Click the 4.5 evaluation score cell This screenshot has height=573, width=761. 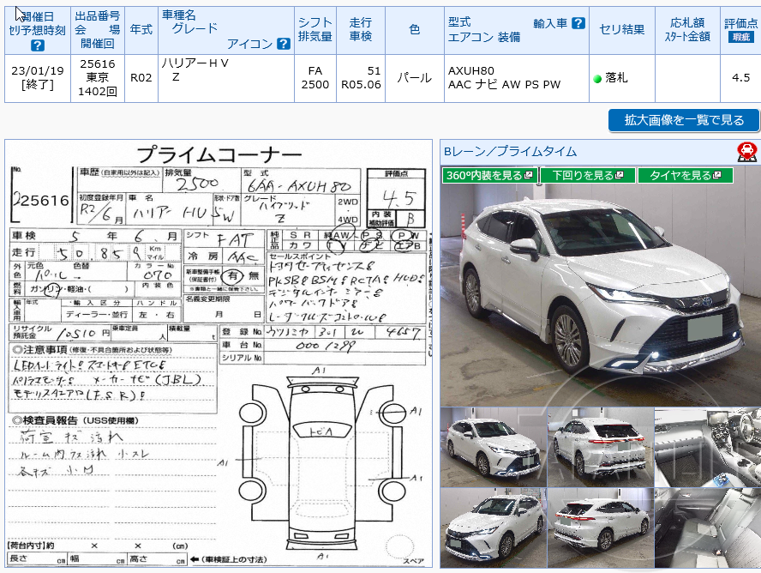point(739,77)
